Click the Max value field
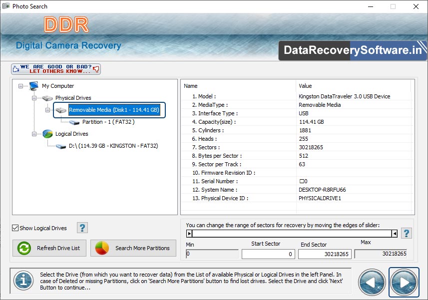 381,254
